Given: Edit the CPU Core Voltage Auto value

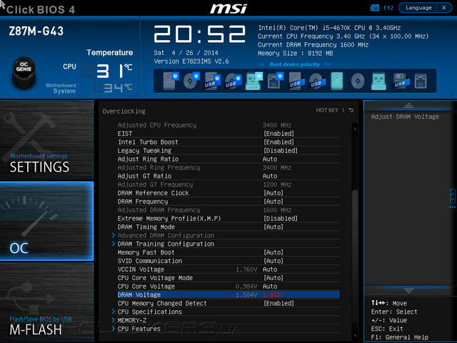Looking at the screenshot, I should [x=270, y=286].
